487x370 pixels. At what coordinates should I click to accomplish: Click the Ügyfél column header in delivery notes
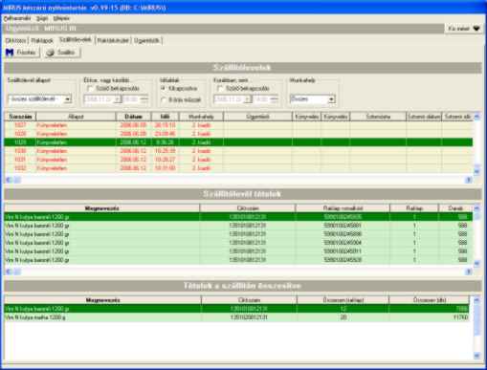(x=257, y=117)
